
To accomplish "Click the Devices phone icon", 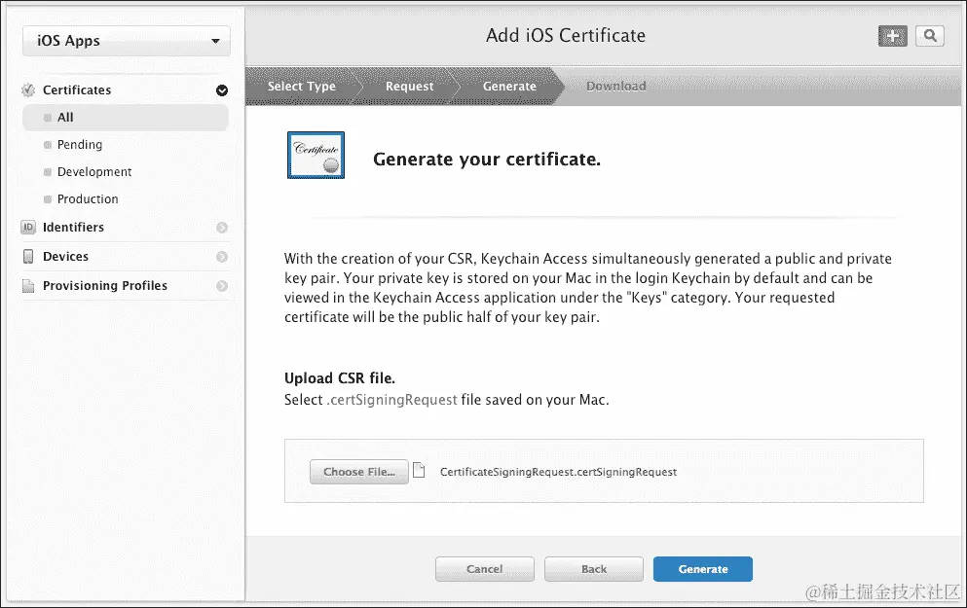I will (28, 256).
